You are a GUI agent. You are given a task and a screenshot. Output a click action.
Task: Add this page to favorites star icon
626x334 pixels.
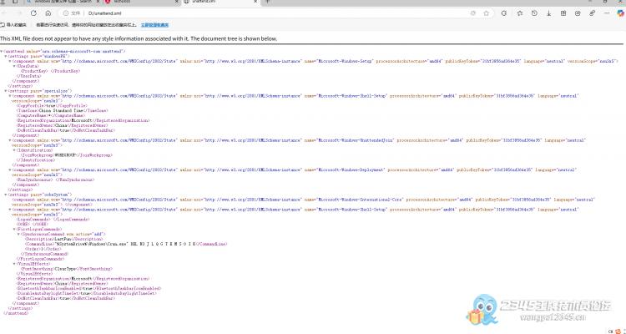point(486,13)
